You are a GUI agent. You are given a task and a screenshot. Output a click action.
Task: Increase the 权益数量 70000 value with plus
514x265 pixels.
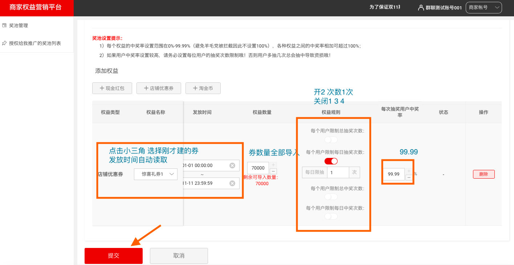pyautogui.click(x=274, y=165)
